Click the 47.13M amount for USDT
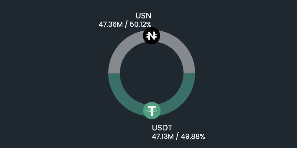The height and width of the screenshot is (148, 297). 163,136
